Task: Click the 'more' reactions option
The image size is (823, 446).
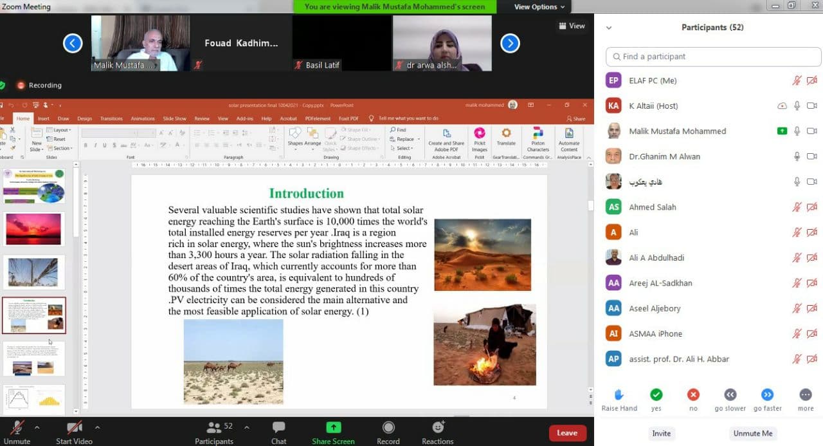Action: coord(805,395)
